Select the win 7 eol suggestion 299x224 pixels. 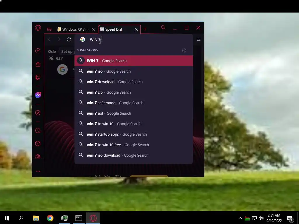(134, 113)
